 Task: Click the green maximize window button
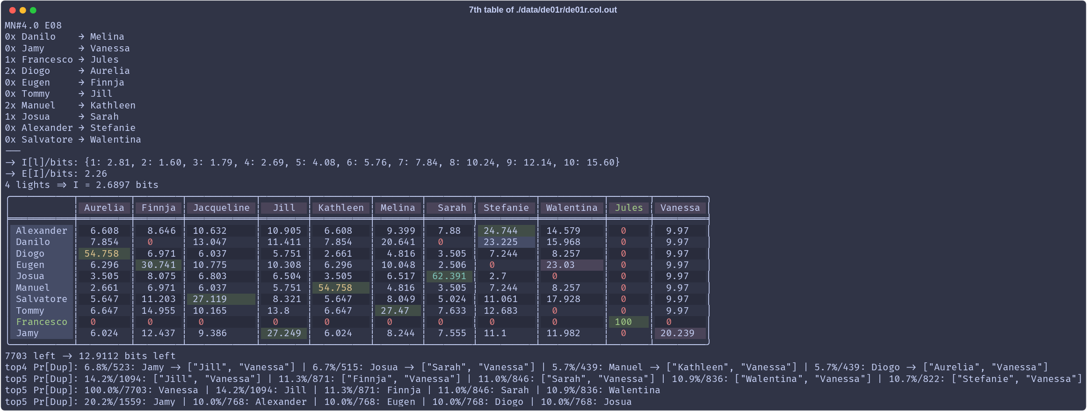33,10
